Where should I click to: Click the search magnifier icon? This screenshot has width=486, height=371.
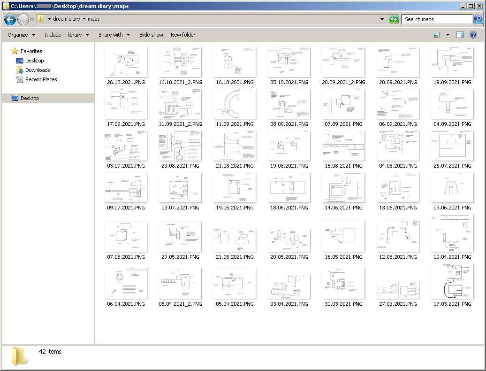[478, 19]
